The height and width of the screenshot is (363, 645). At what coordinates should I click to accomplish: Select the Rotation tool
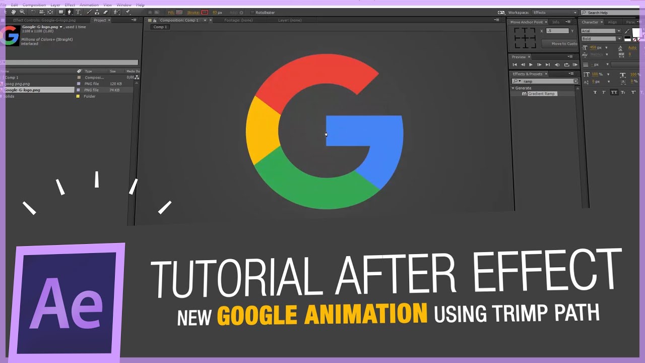tap(33, 12)
